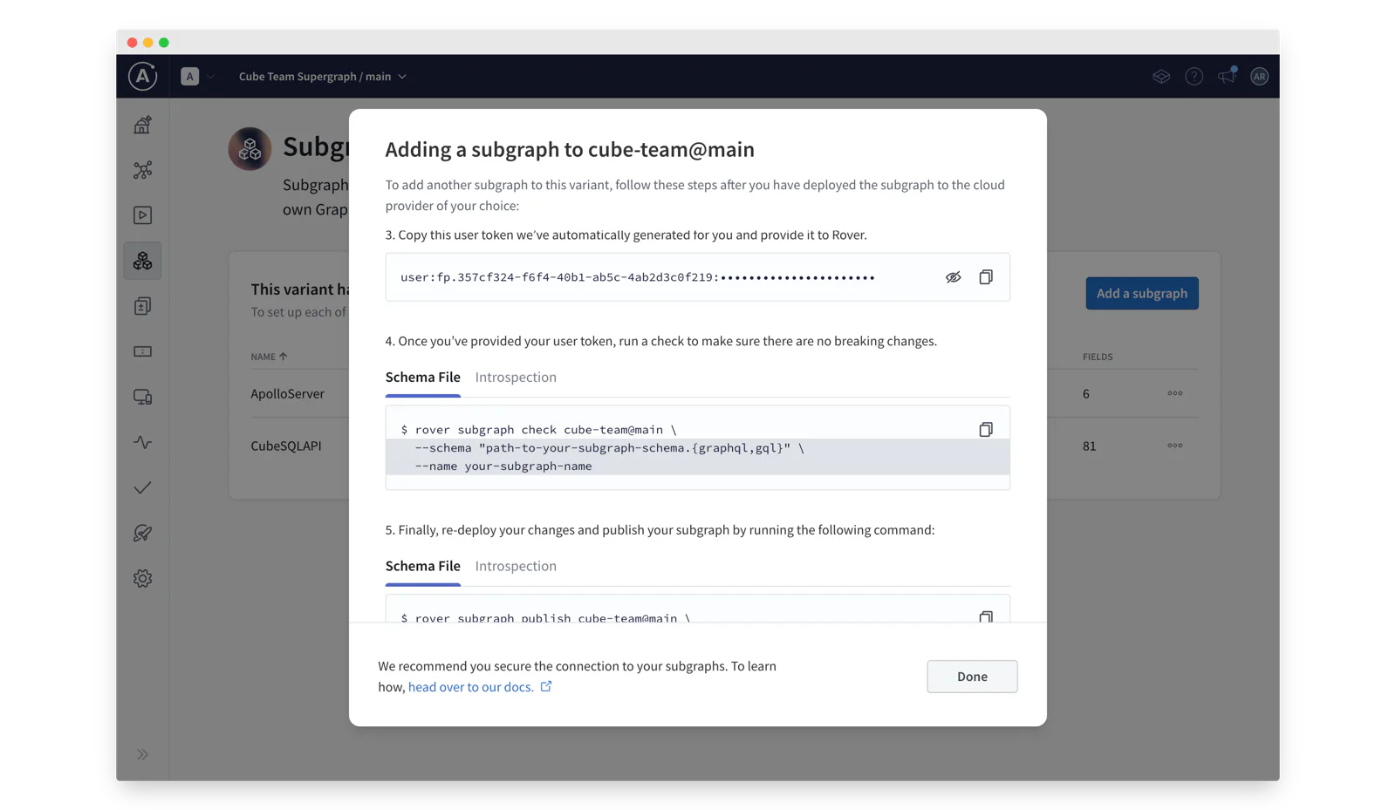Copy the user token to clipboard

[986, 277]
